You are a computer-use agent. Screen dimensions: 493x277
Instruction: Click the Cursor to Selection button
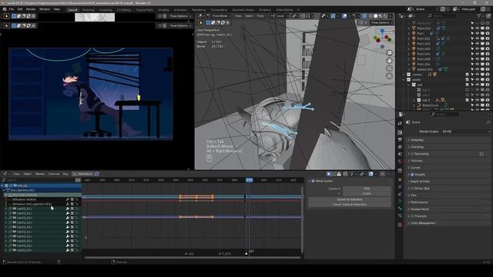pyautogui.click(x=349, y=199)
